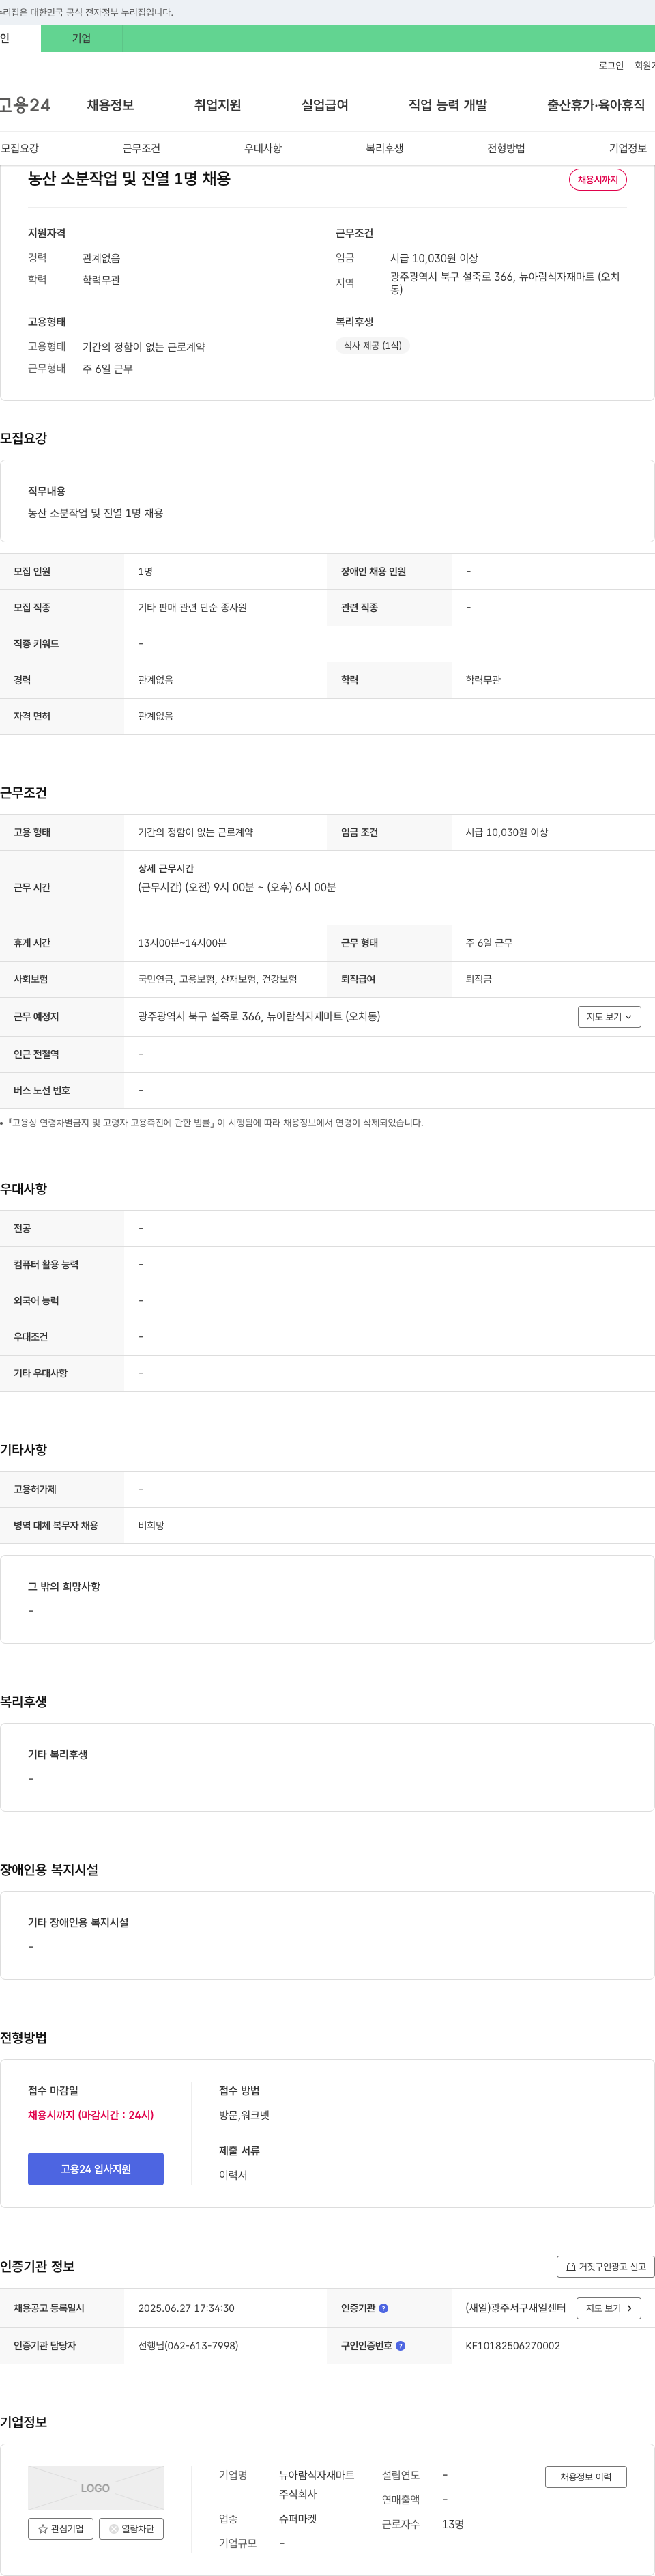Report via 거짓구인광고 신고 button

coord(605,2267)
